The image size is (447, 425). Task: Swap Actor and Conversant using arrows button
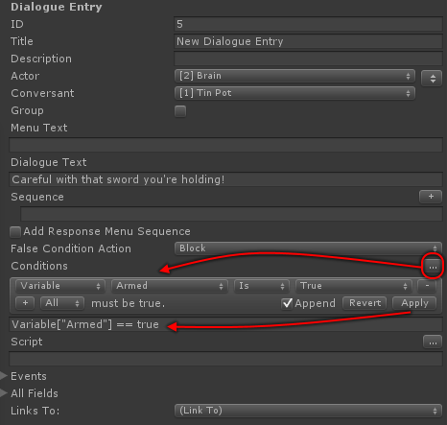coord(433,79)
